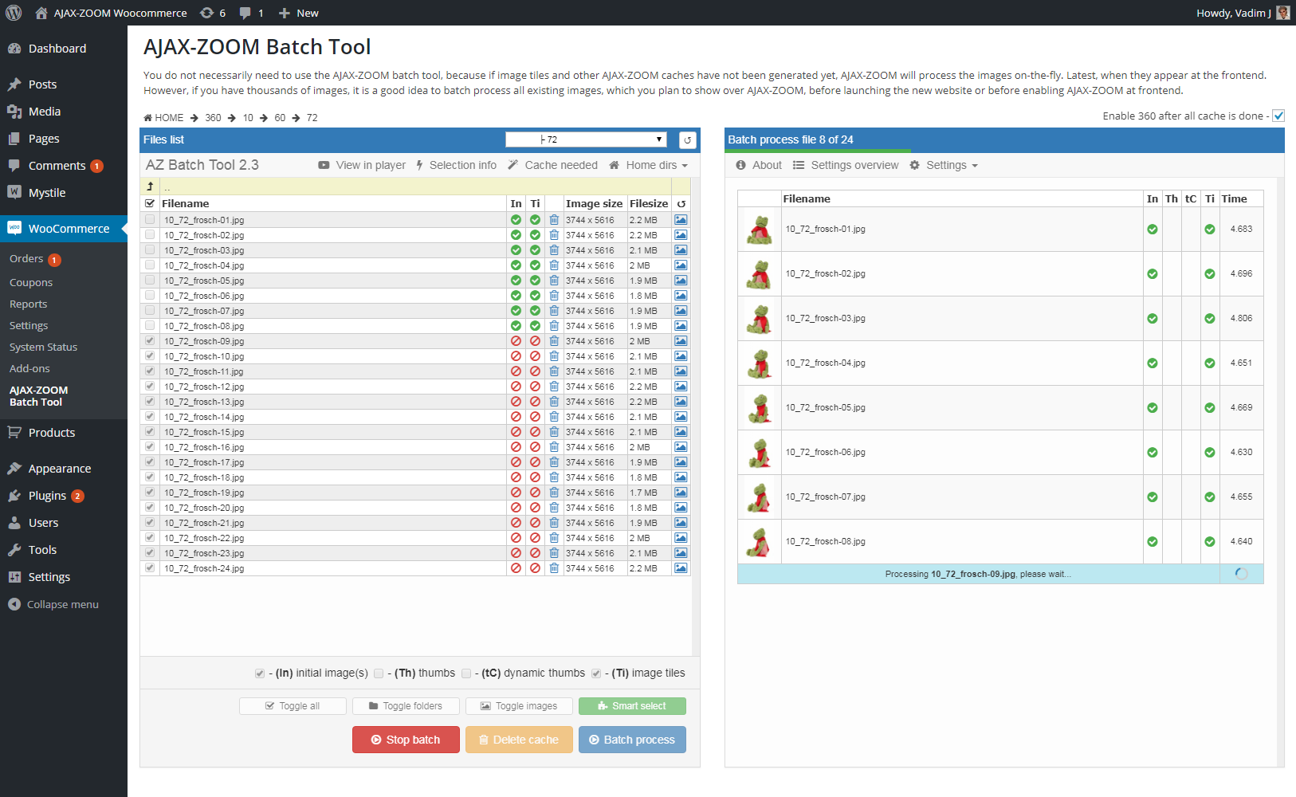The image size is (1296, 797).
Task: Check the 10_72_frosch-01.jpg file checkbox
Action: click(150, 219)
